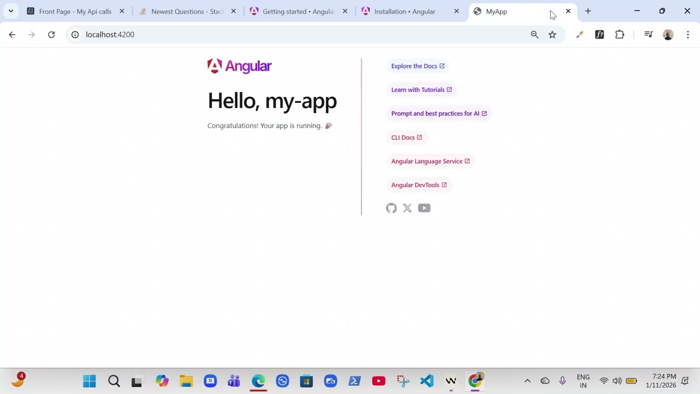
Task: Click the Congratulations! Your app is running text
Action: 270,126
